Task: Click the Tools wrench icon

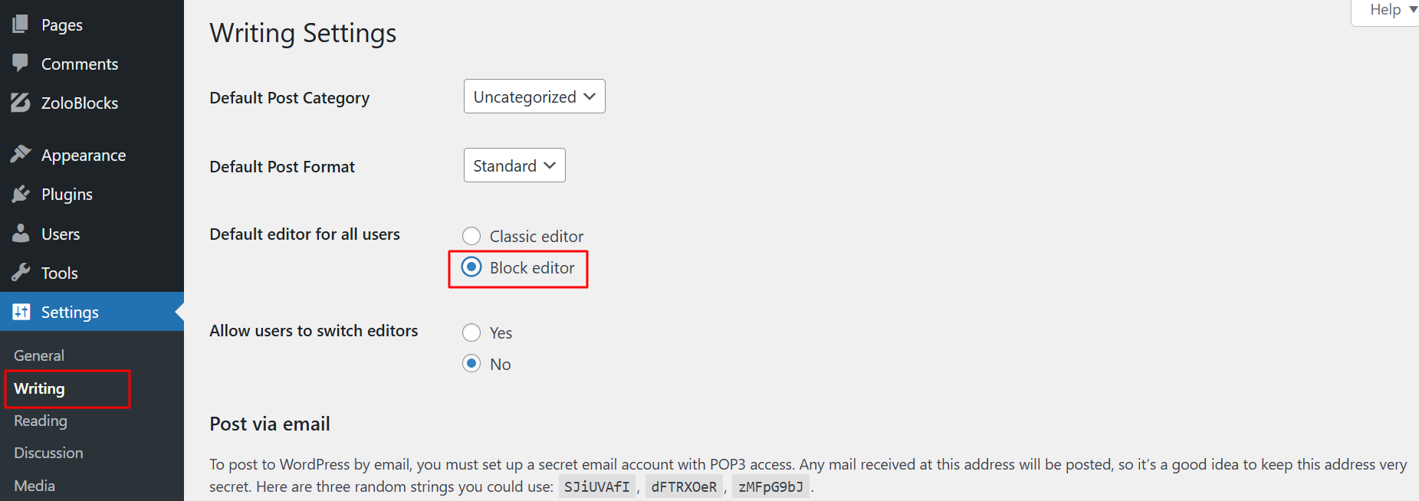Action: [x=21, y=272]
